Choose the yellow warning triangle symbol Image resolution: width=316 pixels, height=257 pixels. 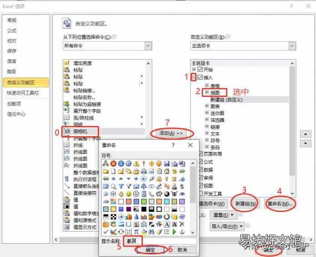136,163
